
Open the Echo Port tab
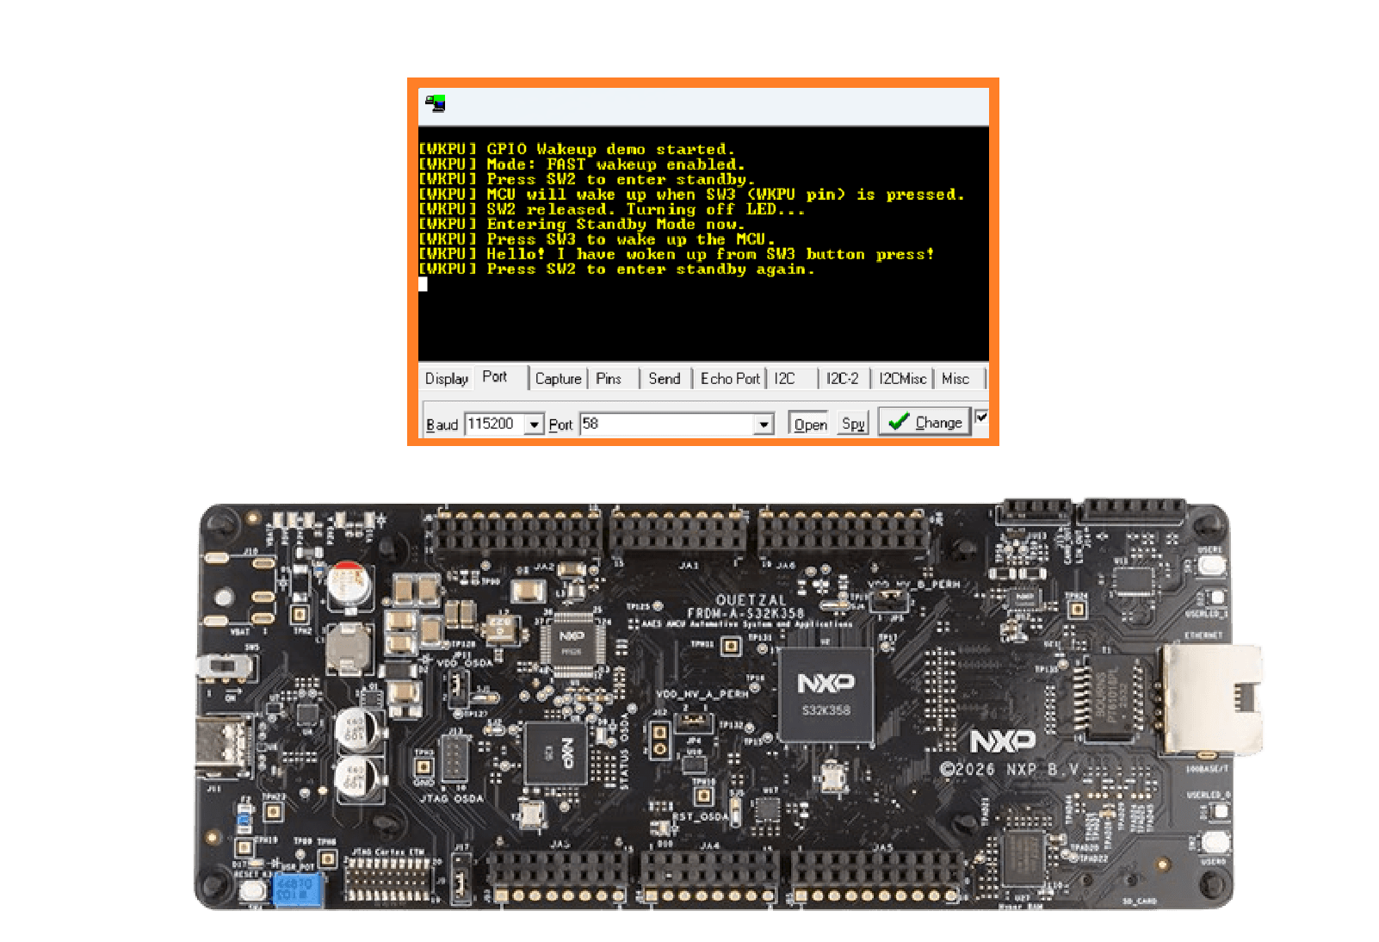pyautogui.click(x=730, y=379)
